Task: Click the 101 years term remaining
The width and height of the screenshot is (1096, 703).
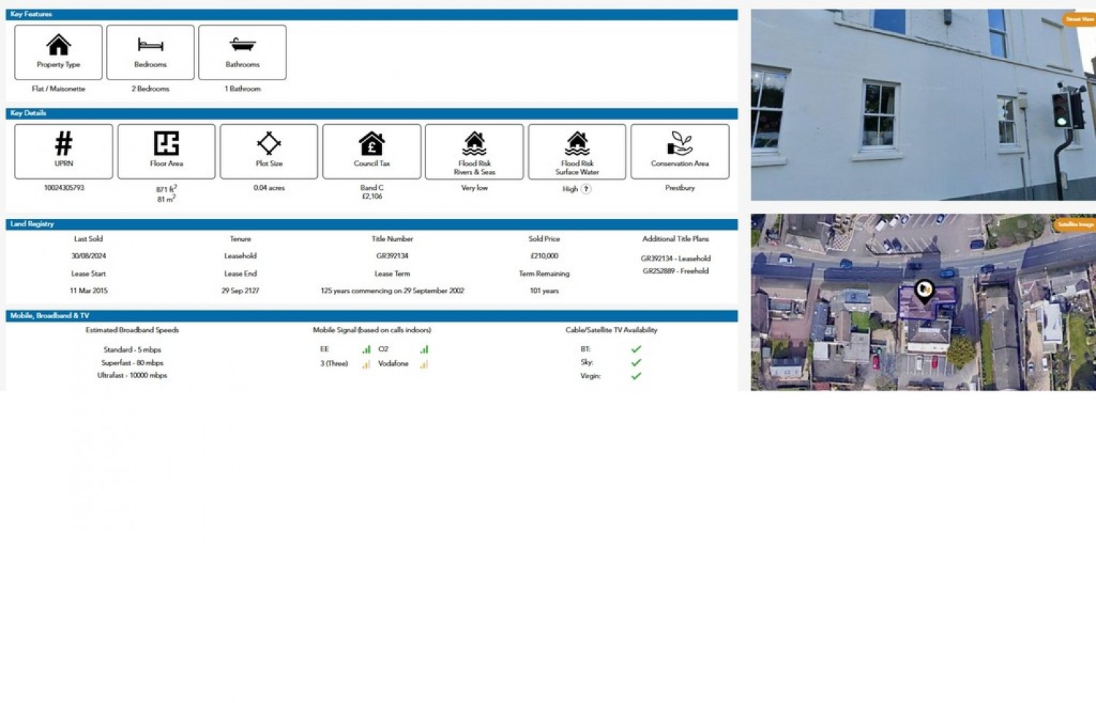Action: coord(544,291)
